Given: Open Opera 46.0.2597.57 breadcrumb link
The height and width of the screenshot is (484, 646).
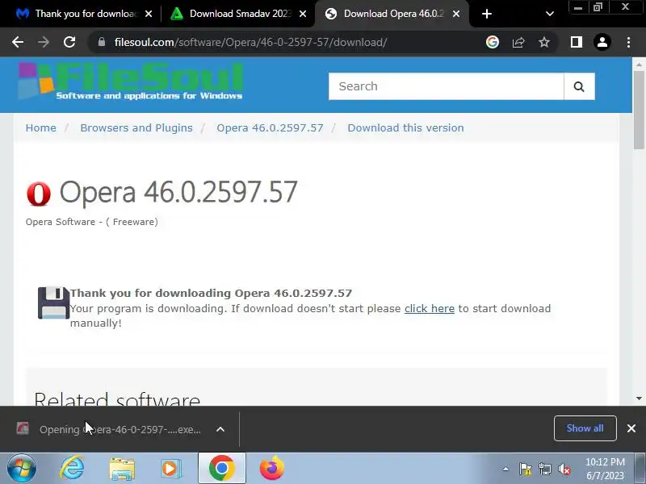Looking at the screenshot, I should pos(270,128).
